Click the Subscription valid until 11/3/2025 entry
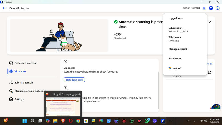222x125 pixels. tap(178, 29)
